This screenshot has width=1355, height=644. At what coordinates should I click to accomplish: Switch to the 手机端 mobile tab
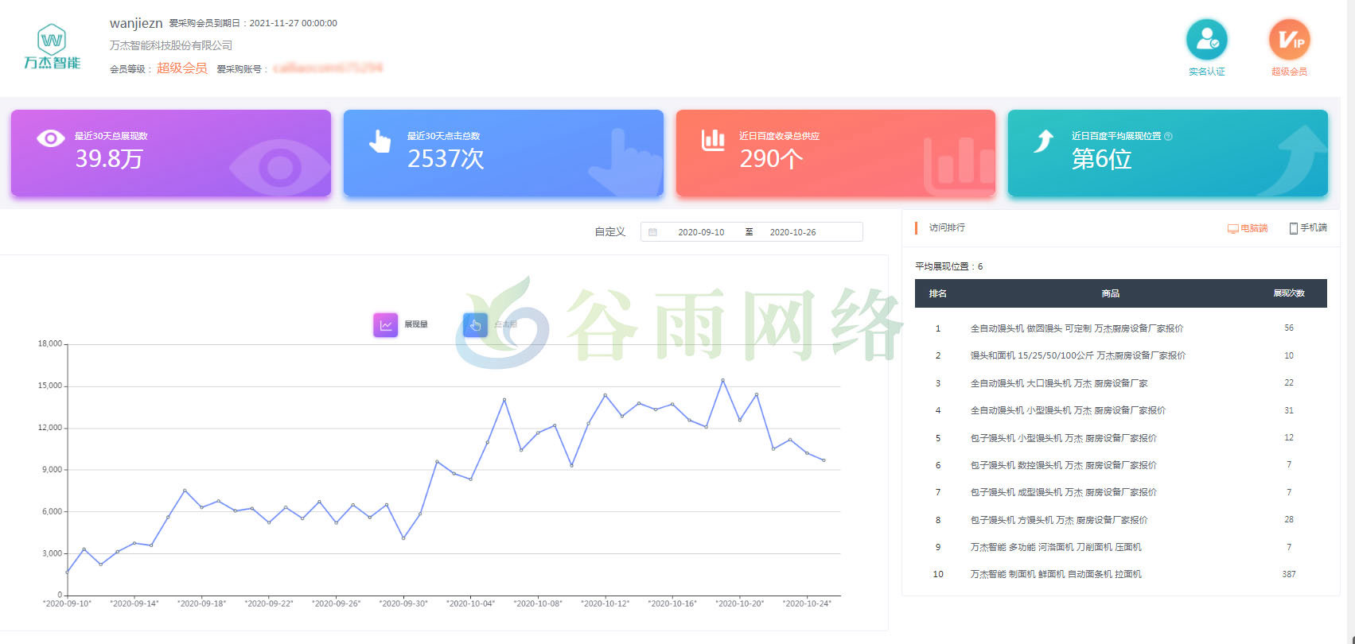pos(1308,228)
